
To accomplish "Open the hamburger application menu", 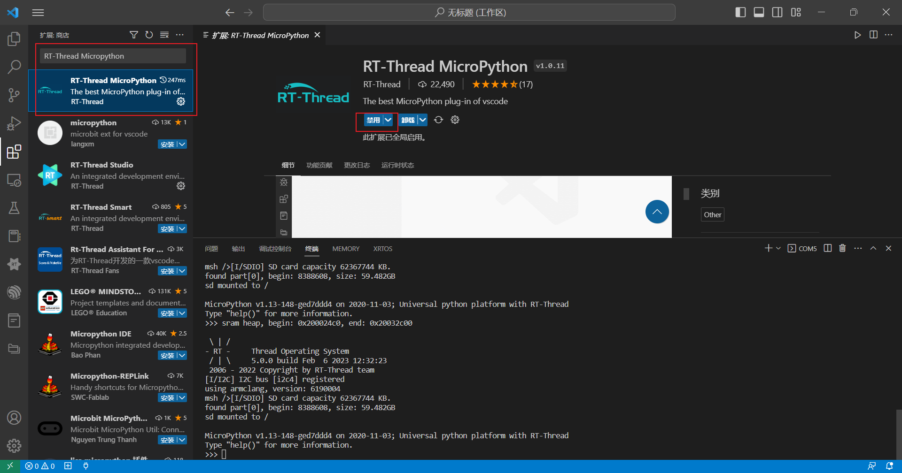I will (x=38, y=13).
